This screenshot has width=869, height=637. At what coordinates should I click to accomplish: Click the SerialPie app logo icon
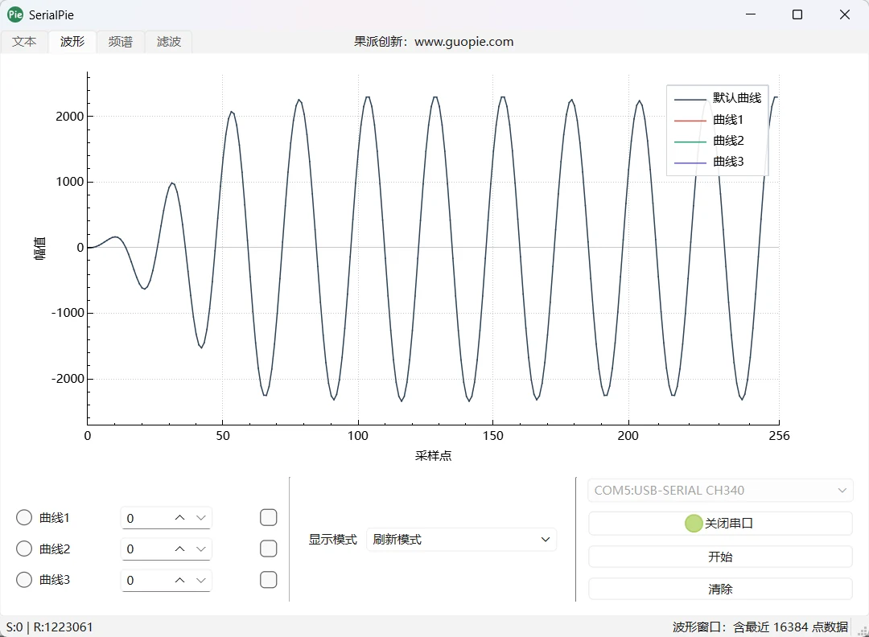tap(15, 14)
